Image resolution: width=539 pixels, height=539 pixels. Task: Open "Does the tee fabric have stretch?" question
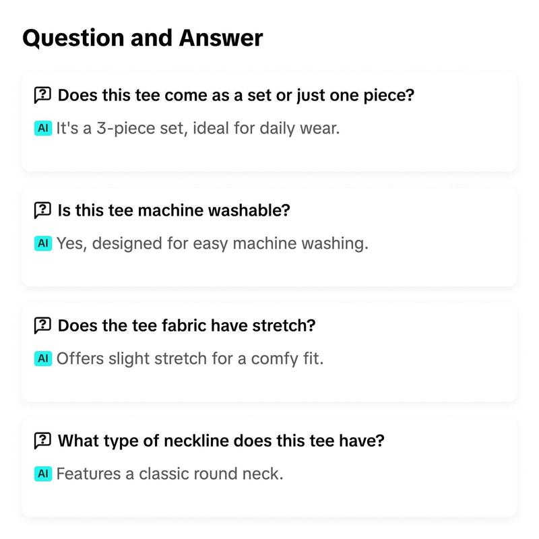(187, 326)
